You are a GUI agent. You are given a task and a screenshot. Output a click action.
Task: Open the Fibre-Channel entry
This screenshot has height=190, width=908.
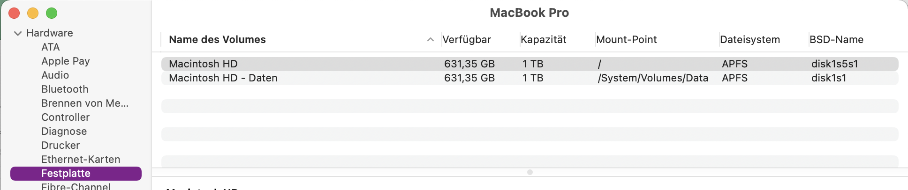[x=76, y=186]
